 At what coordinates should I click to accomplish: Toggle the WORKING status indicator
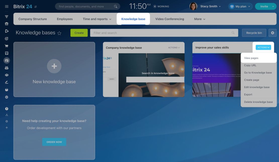161,6
